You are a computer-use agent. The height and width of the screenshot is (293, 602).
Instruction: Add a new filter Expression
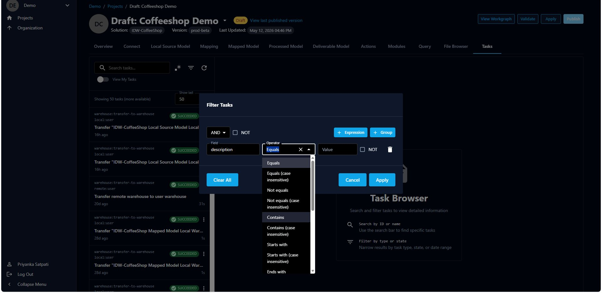point(351,133)
